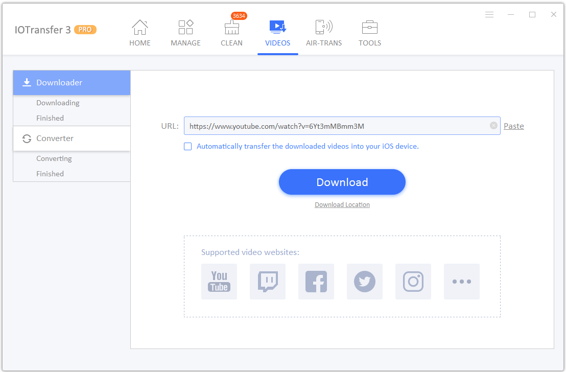Click the Instagram supported website icon
The height and width of the screenshot is (372, 566).
(413, 282)
